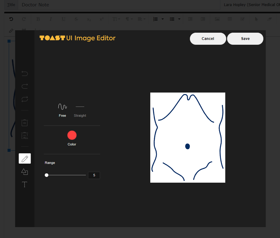
Task: Switch drawing mode to Free line
Action: tap(63, 109)
